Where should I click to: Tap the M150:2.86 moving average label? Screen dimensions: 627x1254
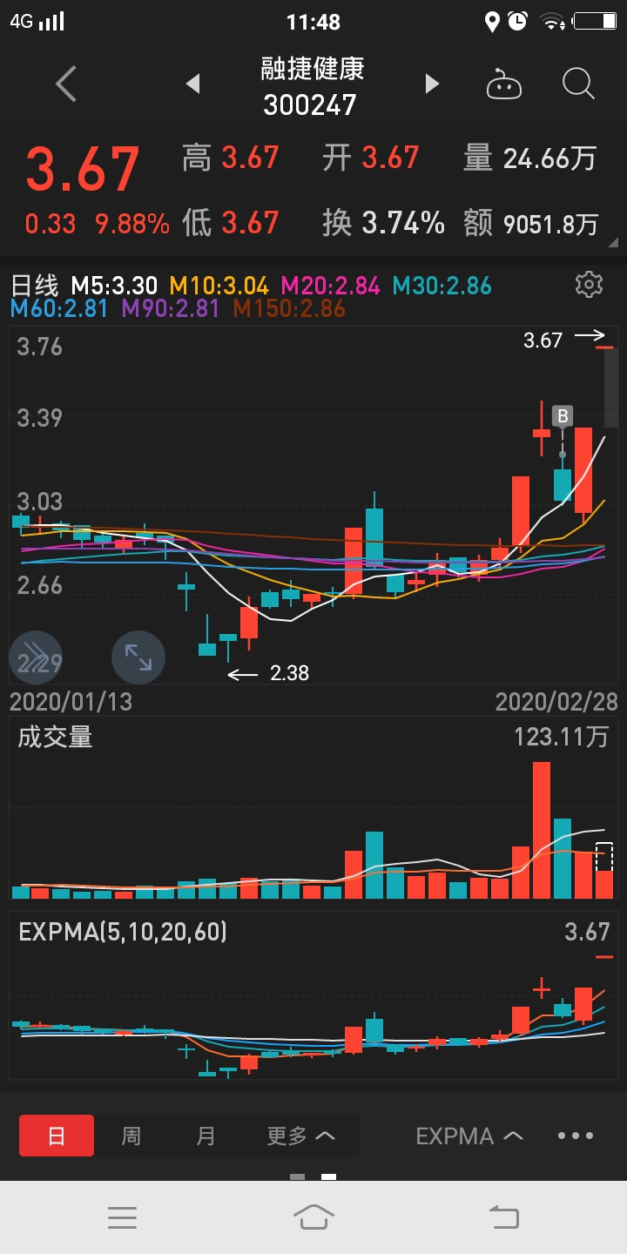(x=289, y=308)
